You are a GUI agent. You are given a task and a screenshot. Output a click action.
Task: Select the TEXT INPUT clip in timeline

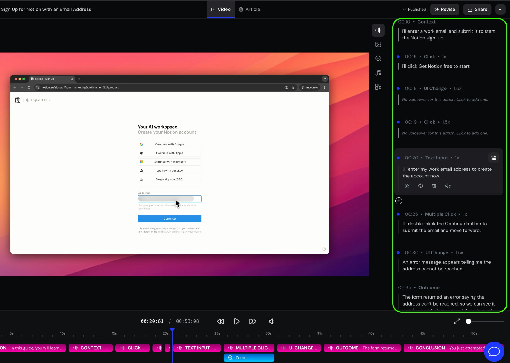(x=197, y=348)
